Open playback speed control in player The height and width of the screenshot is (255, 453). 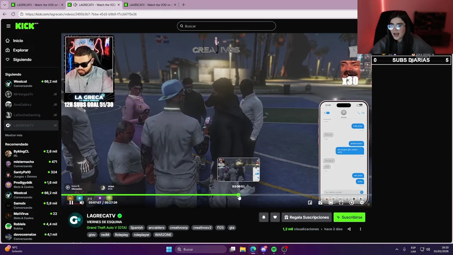click(x=351, y=203)
